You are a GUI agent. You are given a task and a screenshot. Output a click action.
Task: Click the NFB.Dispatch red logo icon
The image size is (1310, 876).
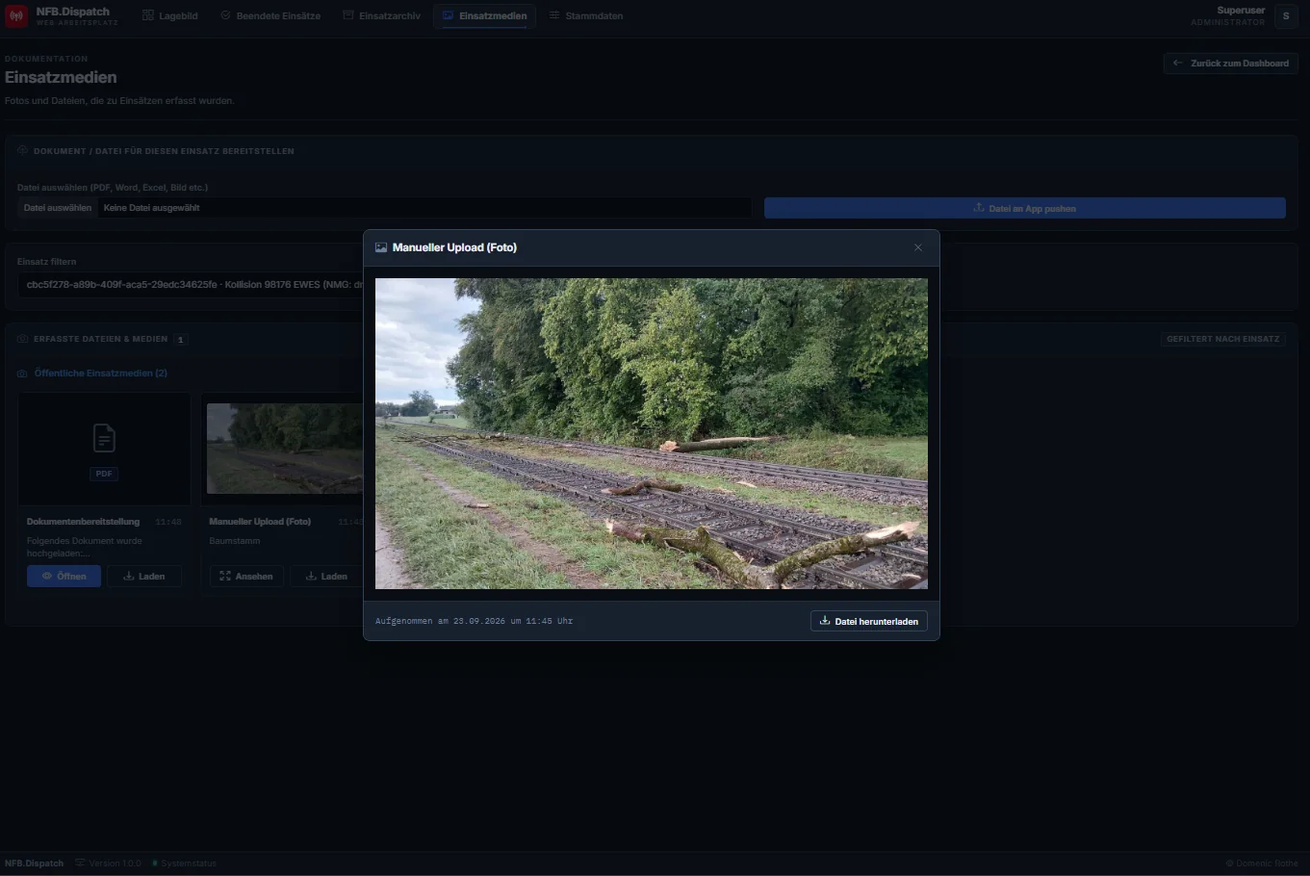[16, 15]
